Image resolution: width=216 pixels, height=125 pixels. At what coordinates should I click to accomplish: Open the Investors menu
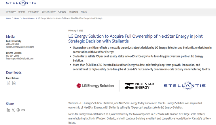click(x=73, y=12)
